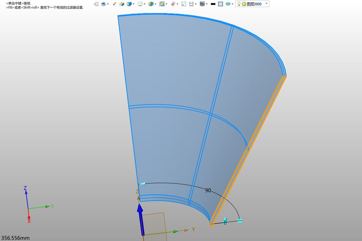
Task: Select the blue shaded cube display icon
Action: point(129,4)
